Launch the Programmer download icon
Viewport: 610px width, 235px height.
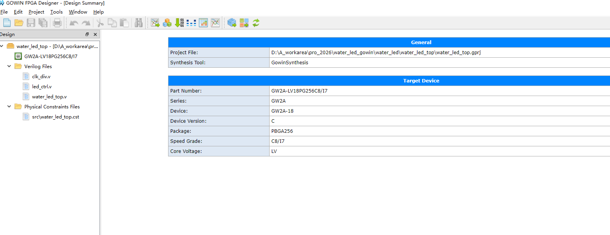click(179, 23)
